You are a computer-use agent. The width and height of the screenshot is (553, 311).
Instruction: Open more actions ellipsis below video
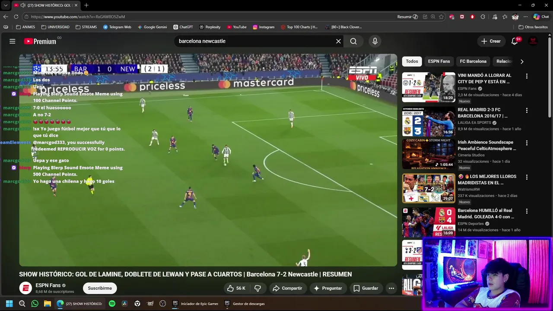click(391, 288)
